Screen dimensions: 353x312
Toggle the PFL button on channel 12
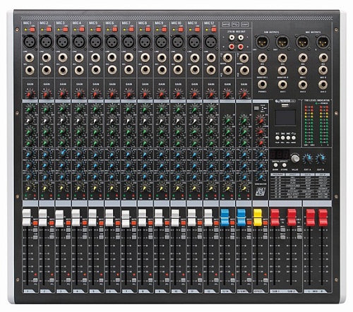[217, 280]
